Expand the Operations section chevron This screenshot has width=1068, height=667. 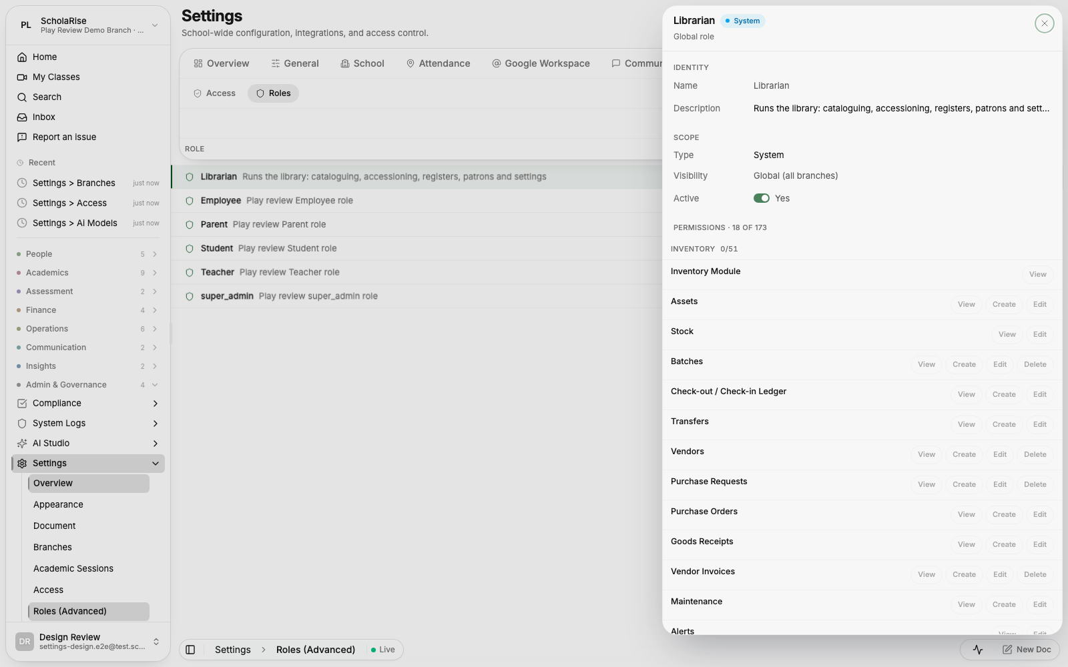[x=155, y=329]
